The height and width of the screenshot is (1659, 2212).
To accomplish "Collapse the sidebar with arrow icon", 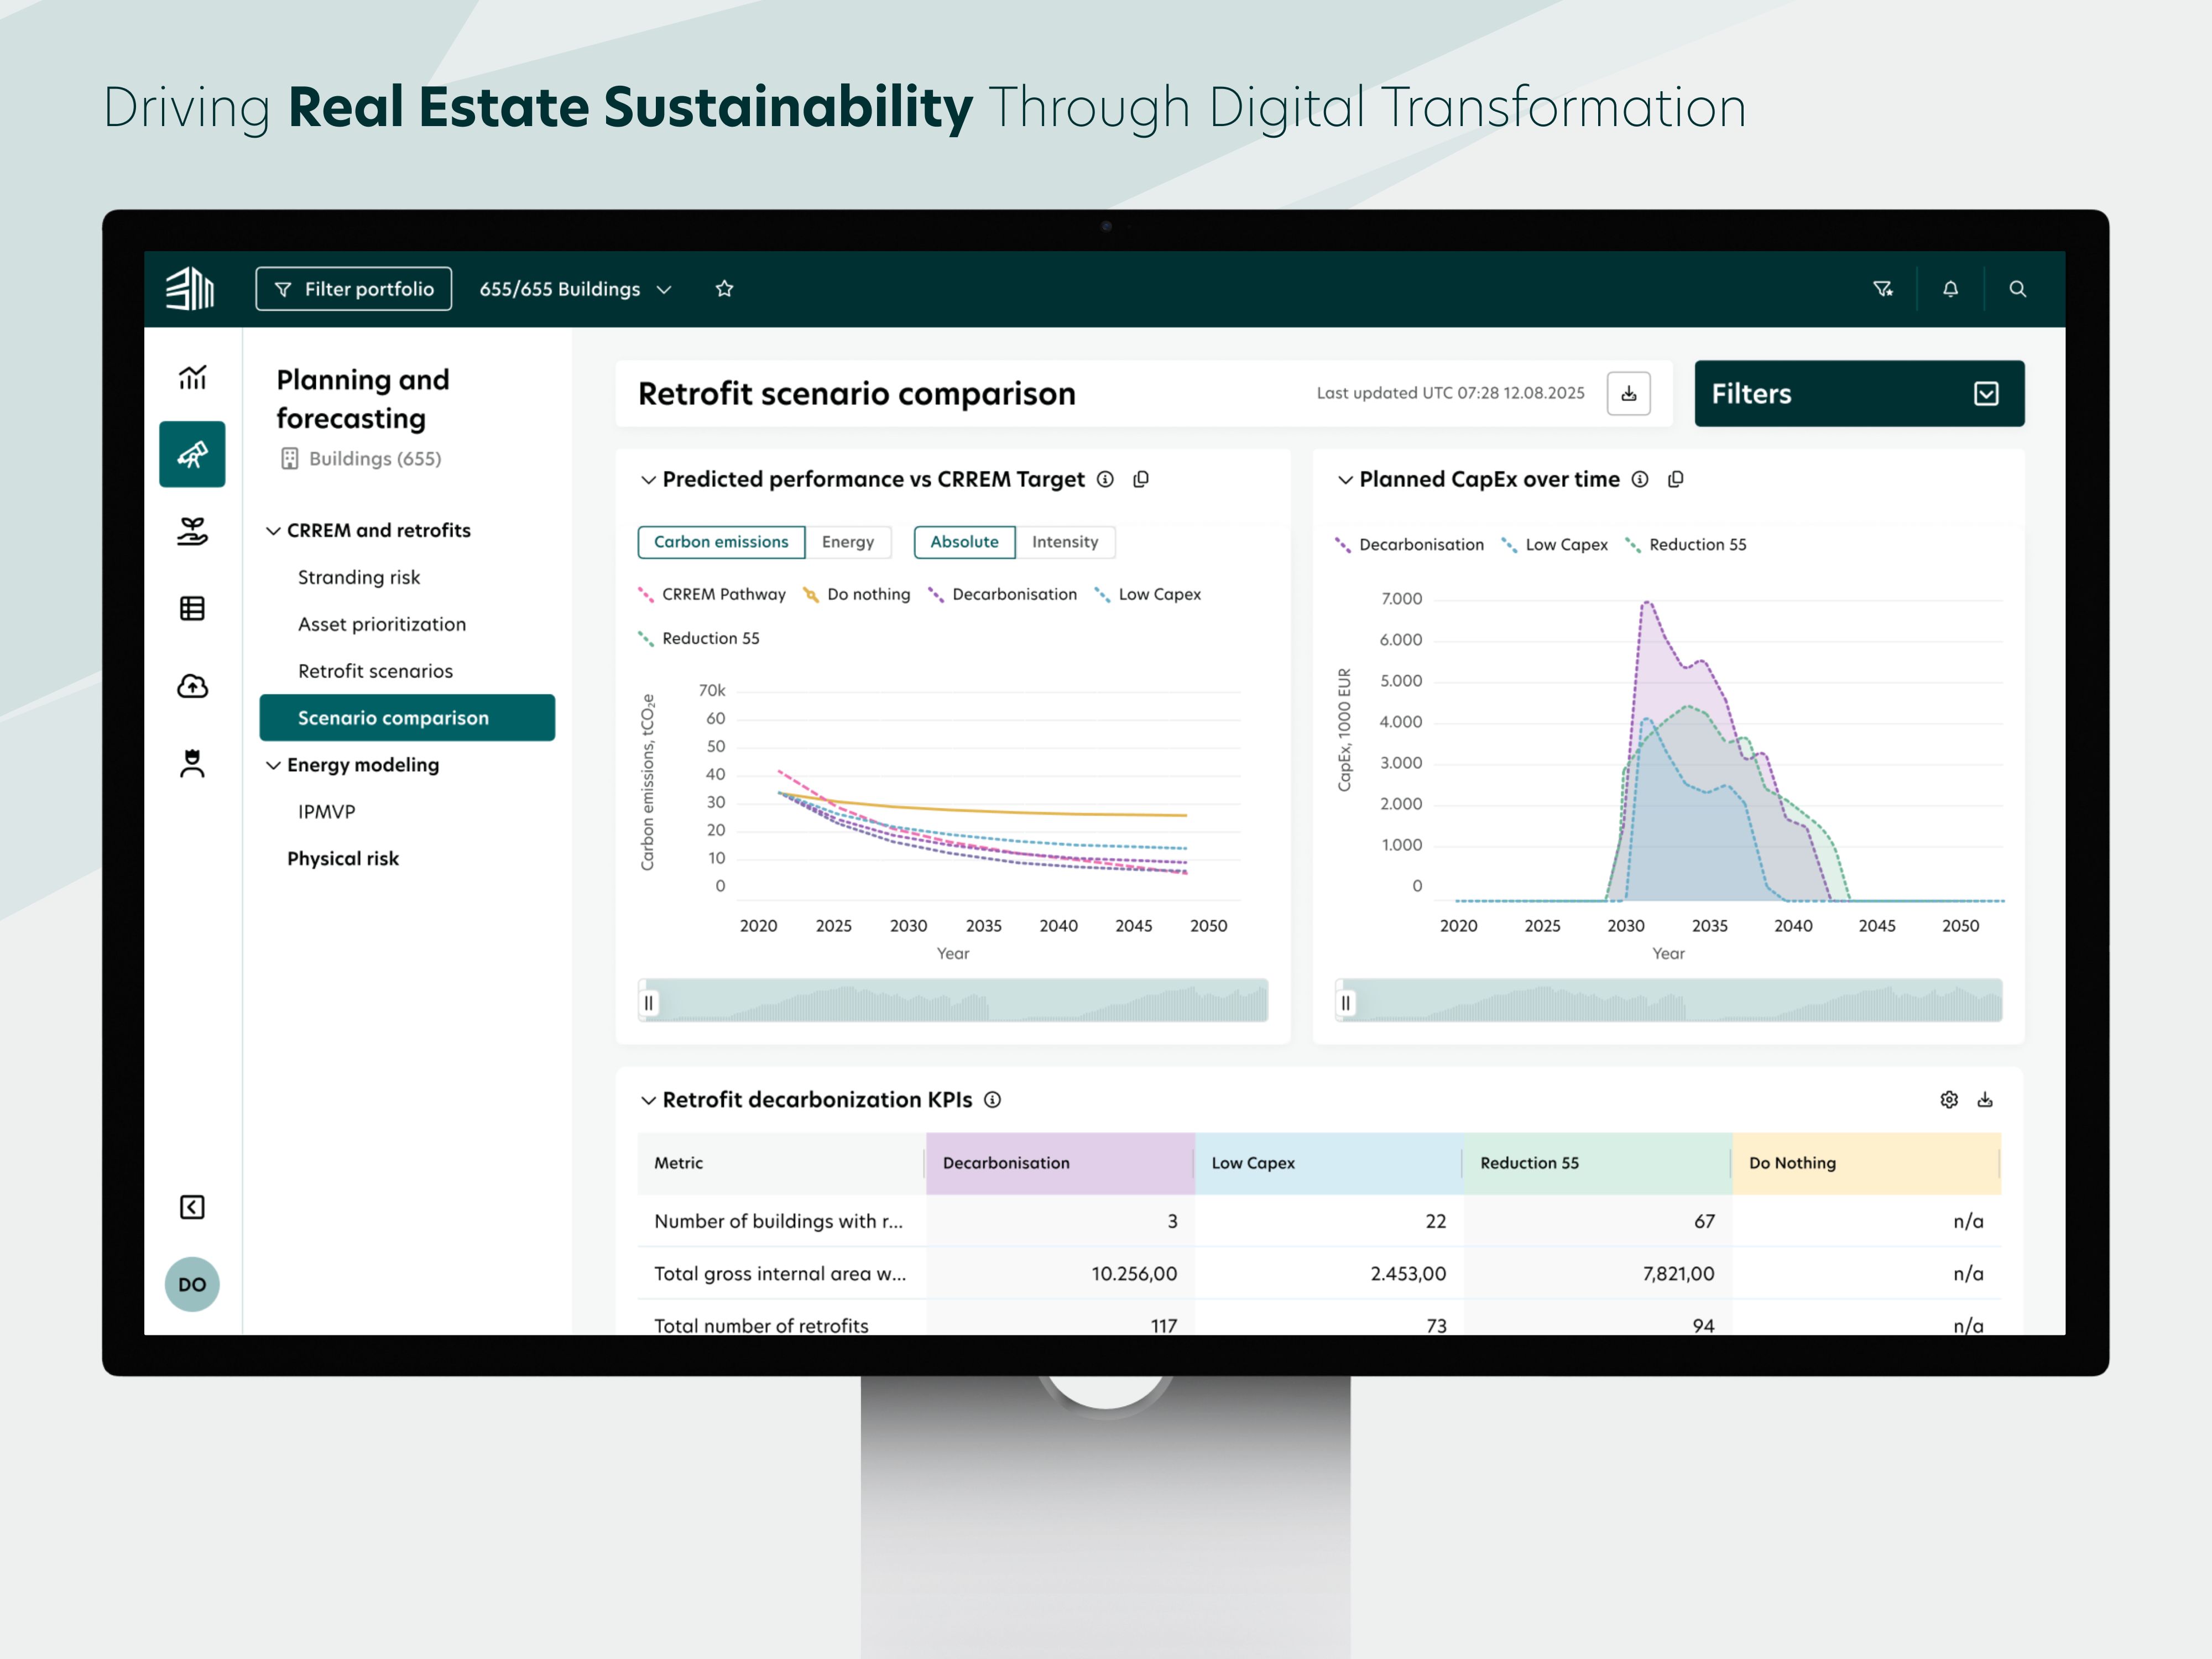I will pyautogui.click(x=192, y=1207).
